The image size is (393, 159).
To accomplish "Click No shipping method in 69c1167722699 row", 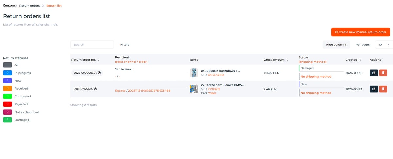I will [316, 93].
